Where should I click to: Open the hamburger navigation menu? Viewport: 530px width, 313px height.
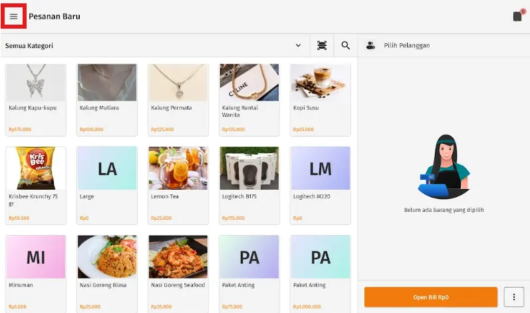pyautogui.click(x=13, y=17)
